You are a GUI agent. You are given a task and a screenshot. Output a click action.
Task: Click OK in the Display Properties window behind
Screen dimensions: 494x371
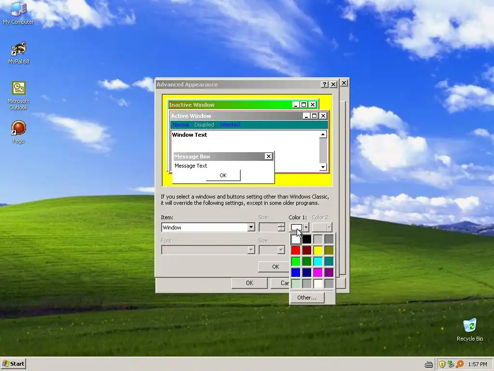tap(249, 283)
